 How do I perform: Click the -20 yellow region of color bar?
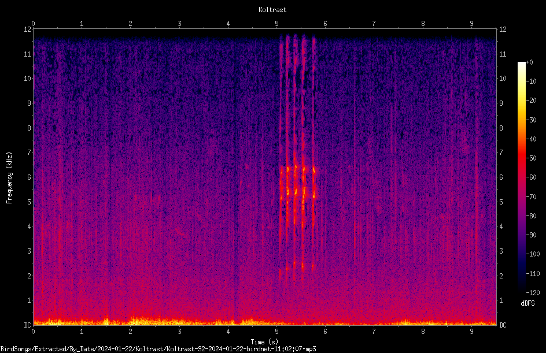click(x=521, y=101)
